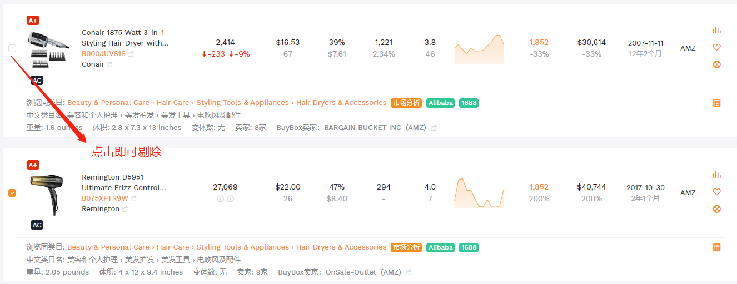Click BARGAIN BUCKET INC (AMZ) seller name
The width and height of the screenshot is (737, 284).
click(375, 128)
